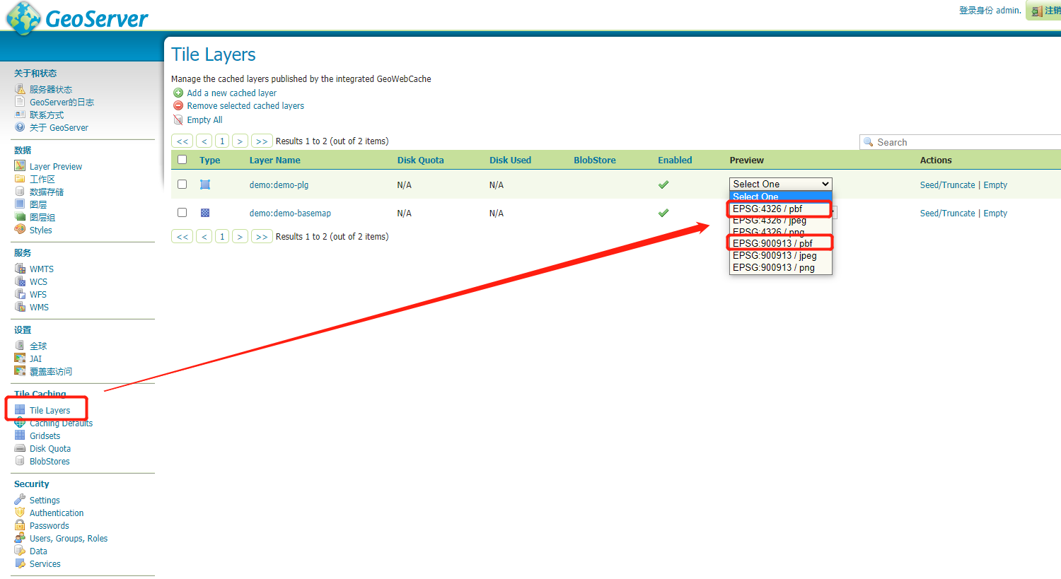The height and width of the screenshot is (579, 1061).
Task: Click the demo:demo-plg layer type icon
Action: point(205,185)
